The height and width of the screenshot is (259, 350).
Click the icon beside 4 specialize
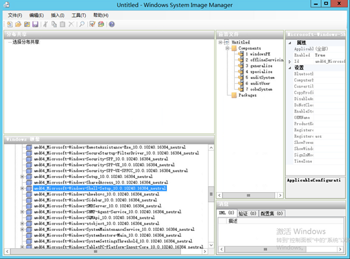coord(241,72)
